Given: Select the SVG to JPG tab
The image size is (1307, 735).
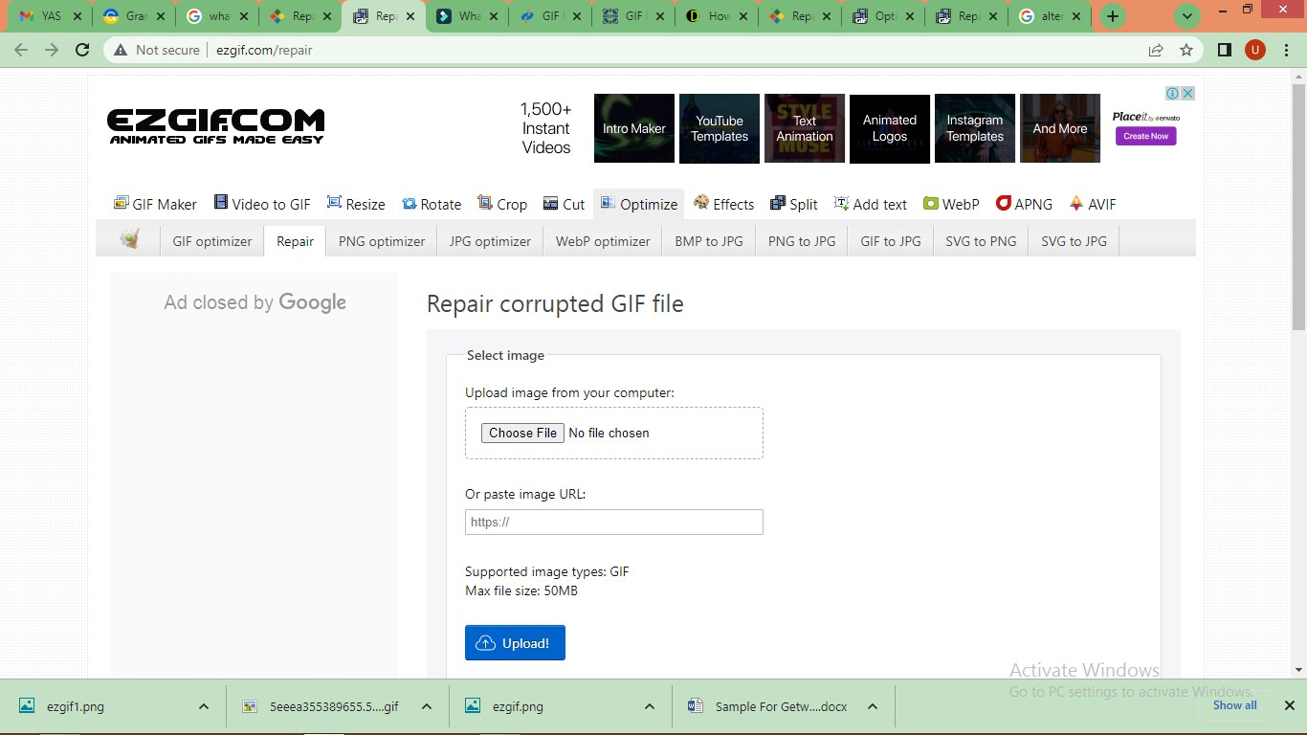Looking at the screenshot, I should 1074,241.
